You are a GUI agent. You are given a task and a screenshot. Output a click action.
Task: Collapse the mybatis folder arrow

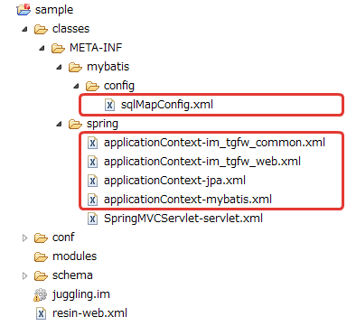pos(60,68)
